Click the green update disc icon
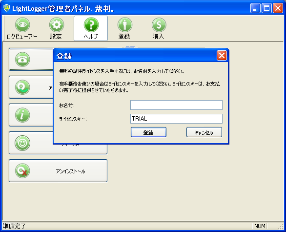The width and height of the screenshot is (286, 232). point(22,87)
